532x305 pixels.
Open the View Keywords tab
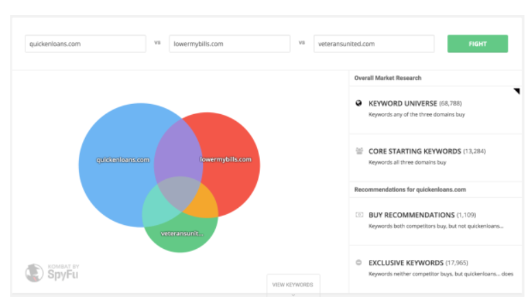pyautogui.click(x=293, y=284)
